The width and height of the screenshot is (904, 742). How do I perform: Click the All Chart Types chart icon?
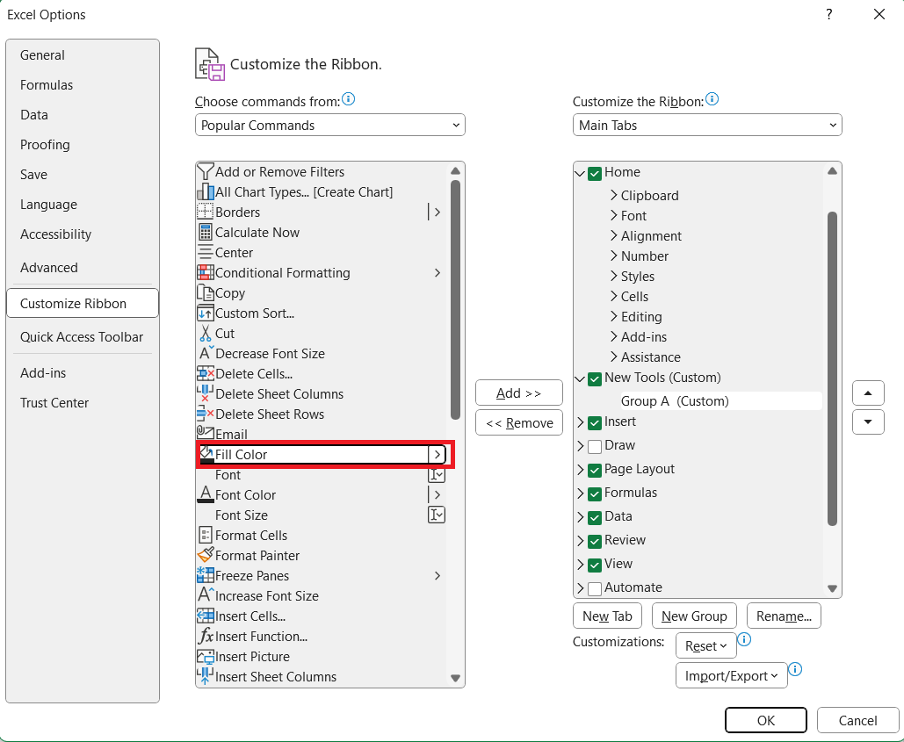point(206,191)
